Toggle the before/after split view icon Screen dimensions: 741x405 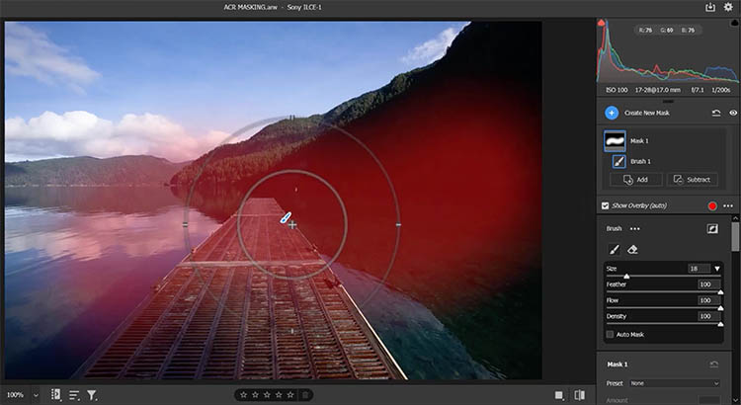[580, 394]
